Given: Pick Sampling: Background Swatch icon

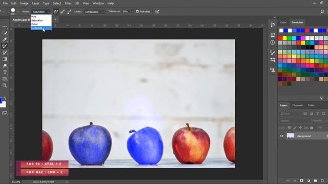Looking at the screenshot, I should (x=69, y=12).
